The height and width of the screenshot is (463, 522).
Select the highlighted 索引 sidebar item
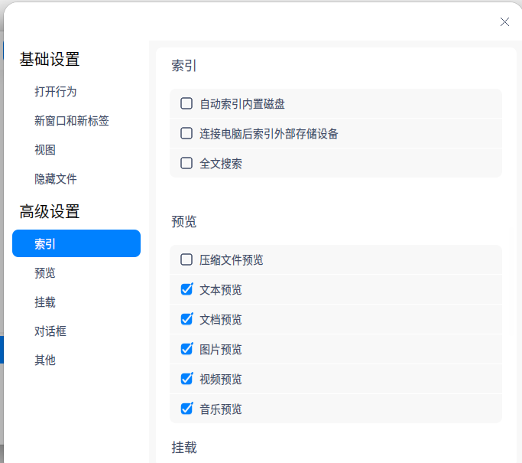[x=76, y=243]
